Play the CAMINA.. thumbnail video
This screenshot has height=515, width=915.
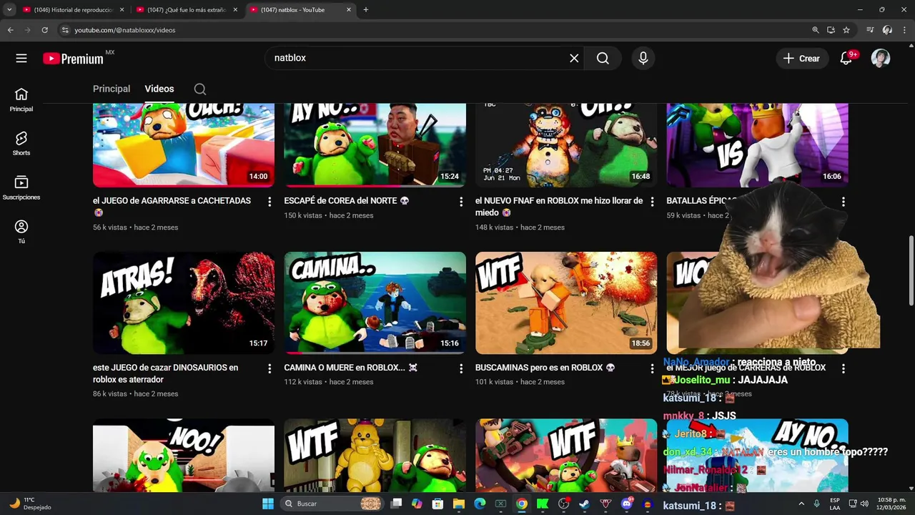tap(375, 303)
